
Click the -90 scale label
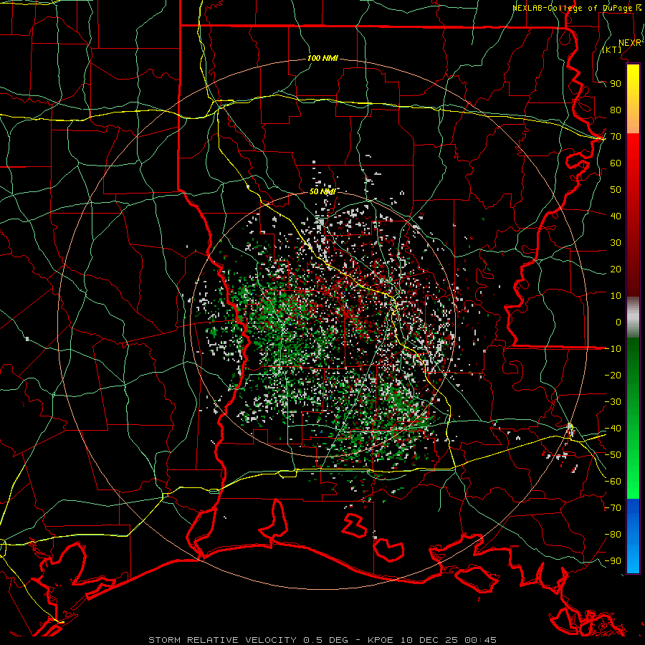pyautogui.click(x=613, y=561)
